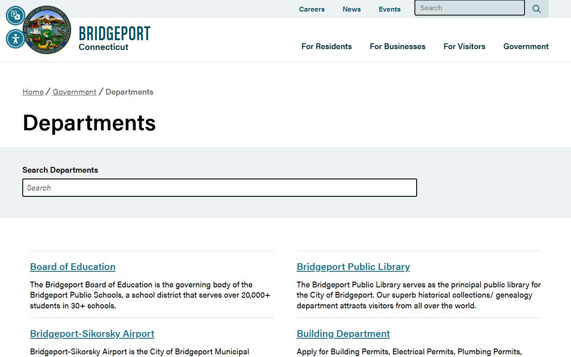Click the Bridgeport city seal logo

[x=47, y=30]
